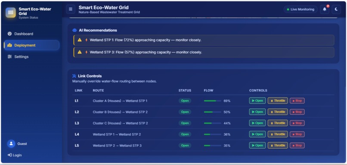Click the L4 link label
This screenshot has height=165, width=347.
(77, 134)
